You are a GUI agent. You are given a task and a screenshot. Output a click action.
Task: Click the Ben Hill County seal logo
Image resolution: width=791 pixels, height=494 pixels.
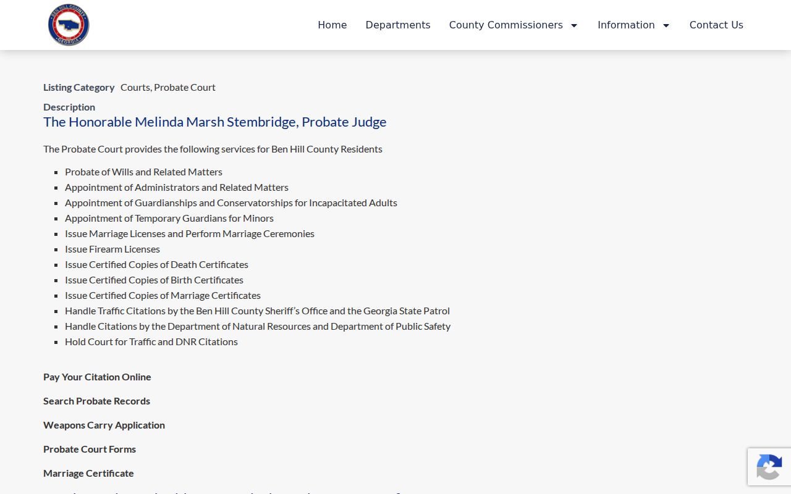pyautogui.click(x=69, y=25)
